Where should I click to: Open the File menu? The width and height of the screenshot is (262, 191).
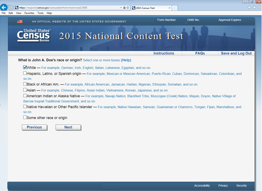tap(3, 13)
